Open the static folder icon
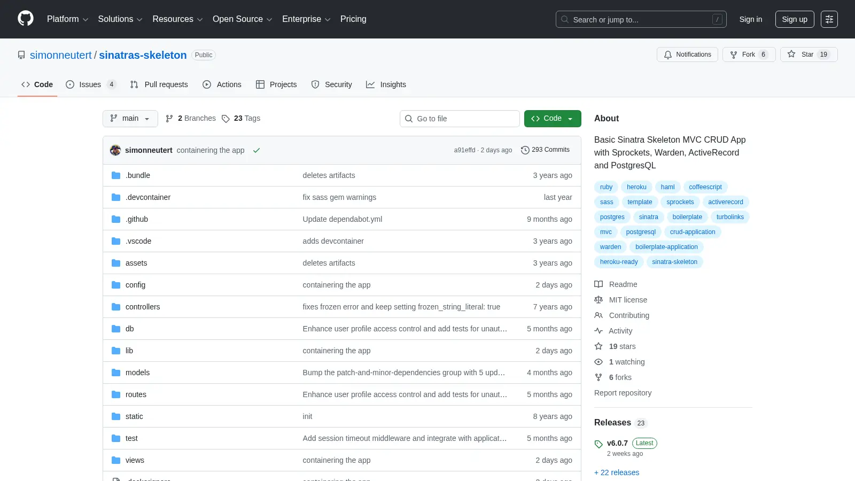Screen dimensions: 855x481 116,416
